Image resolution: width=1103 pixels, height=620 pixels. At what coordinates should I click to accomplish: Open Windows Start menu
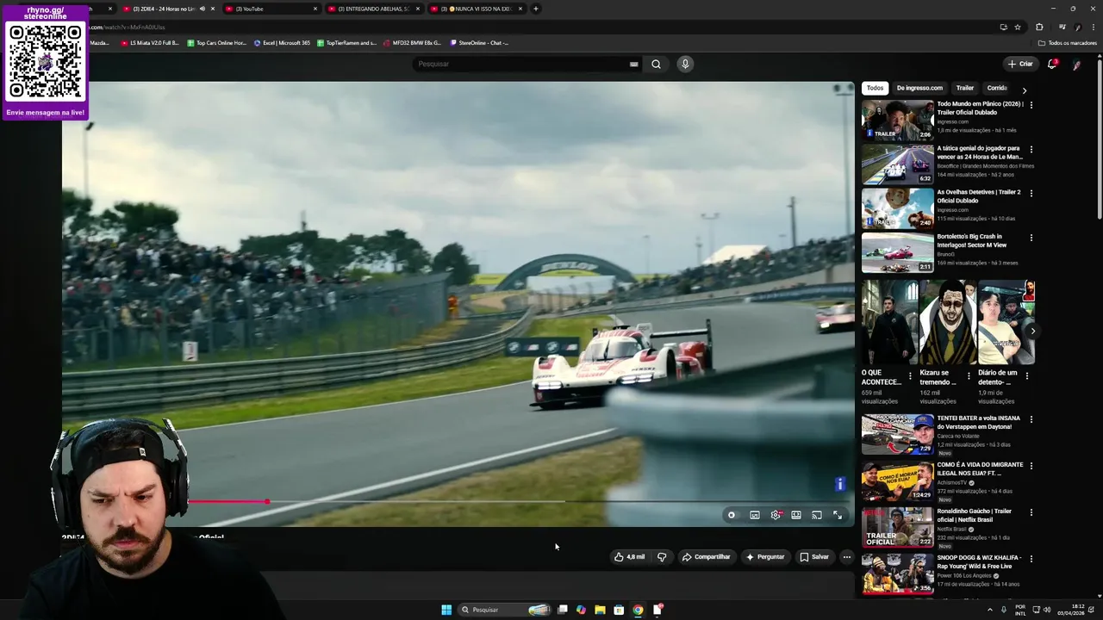(446, 610)
